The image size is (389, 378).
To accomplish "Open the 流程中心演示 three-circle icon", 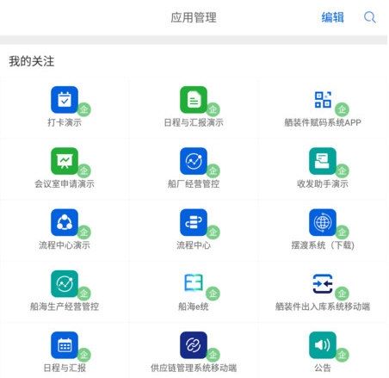I will [x=65, y=222].
